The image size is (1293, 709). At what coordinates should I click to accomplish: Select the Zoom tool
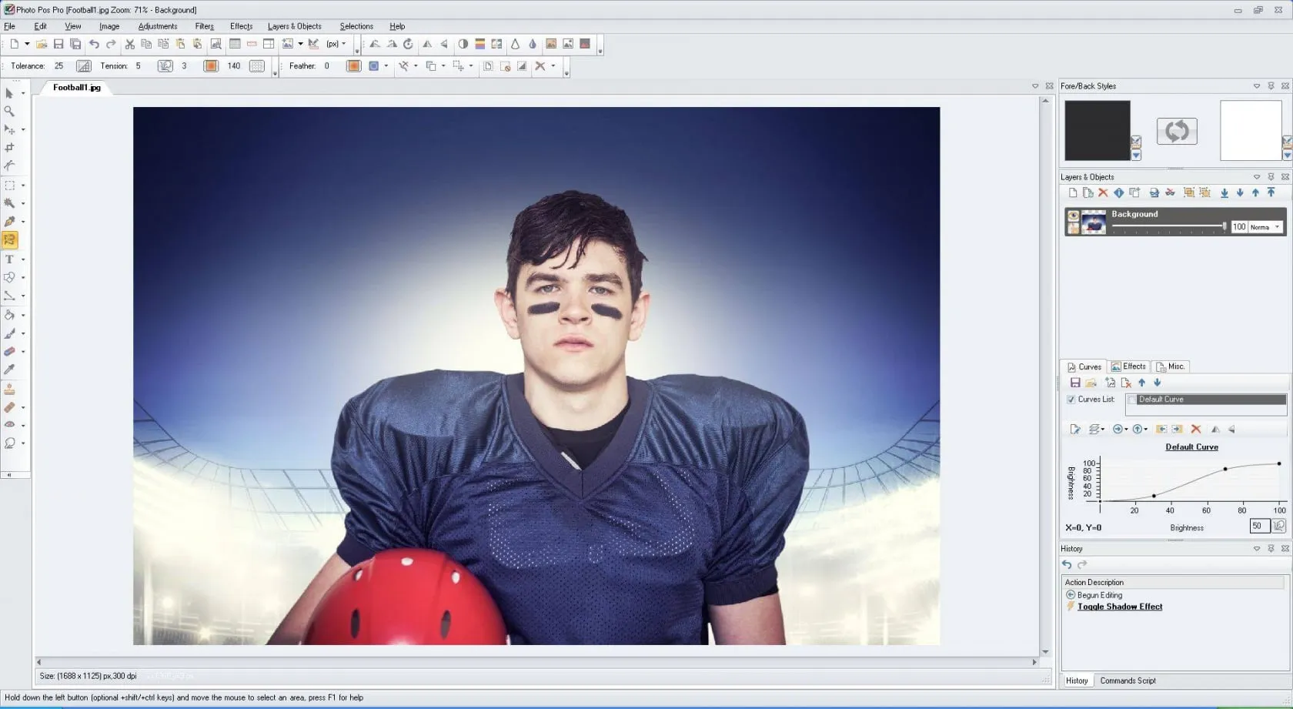(x=10, y=112)
